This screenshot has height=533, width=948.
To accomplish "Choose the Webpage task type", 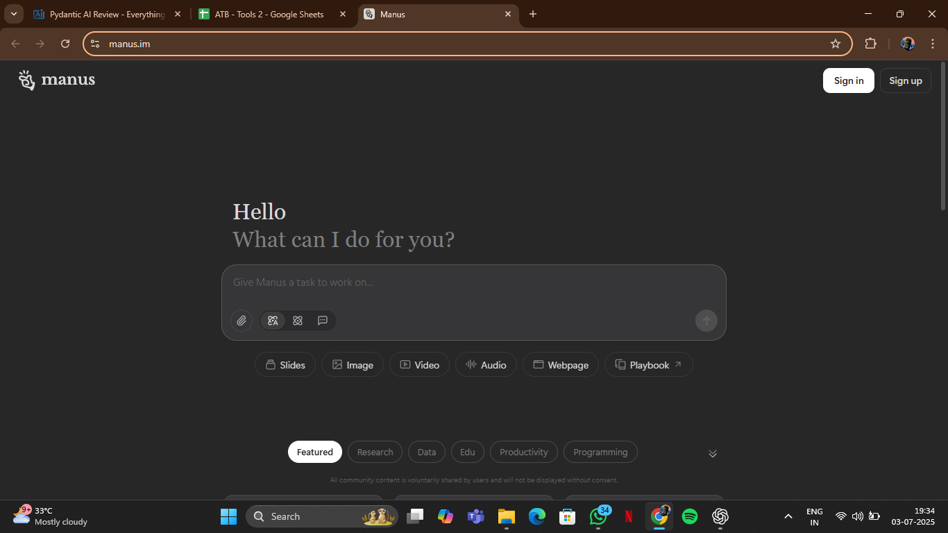I will point(561,365).
